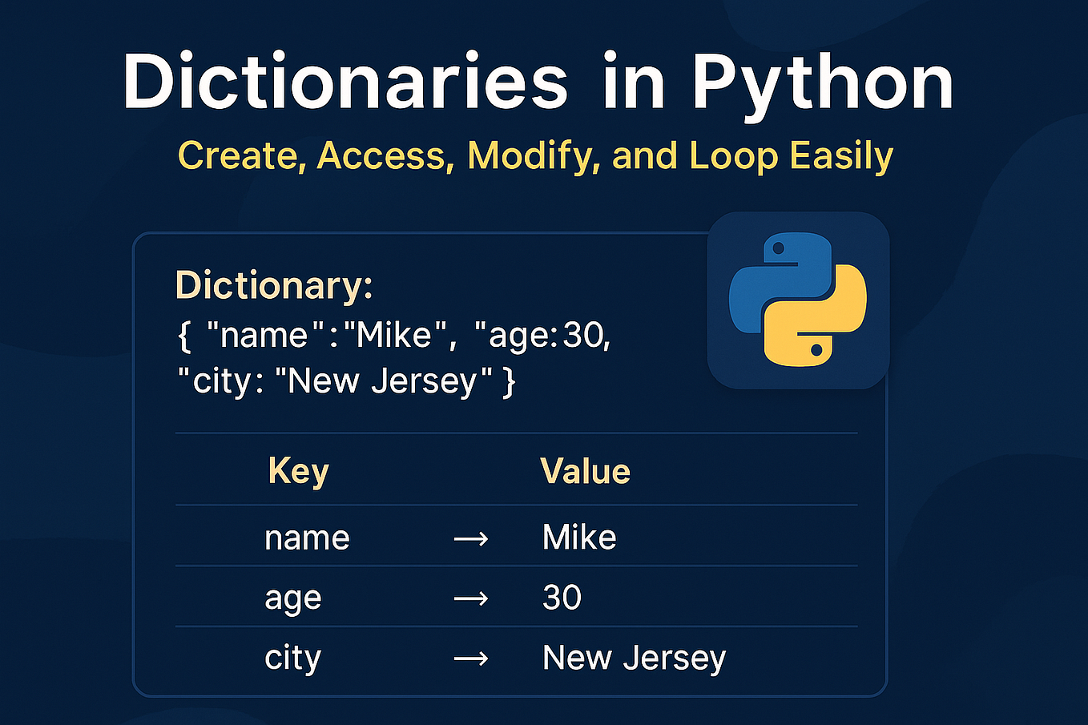Select the yellow snake in the Python logo
This screenshot has height=725, width=1088.
817,328
